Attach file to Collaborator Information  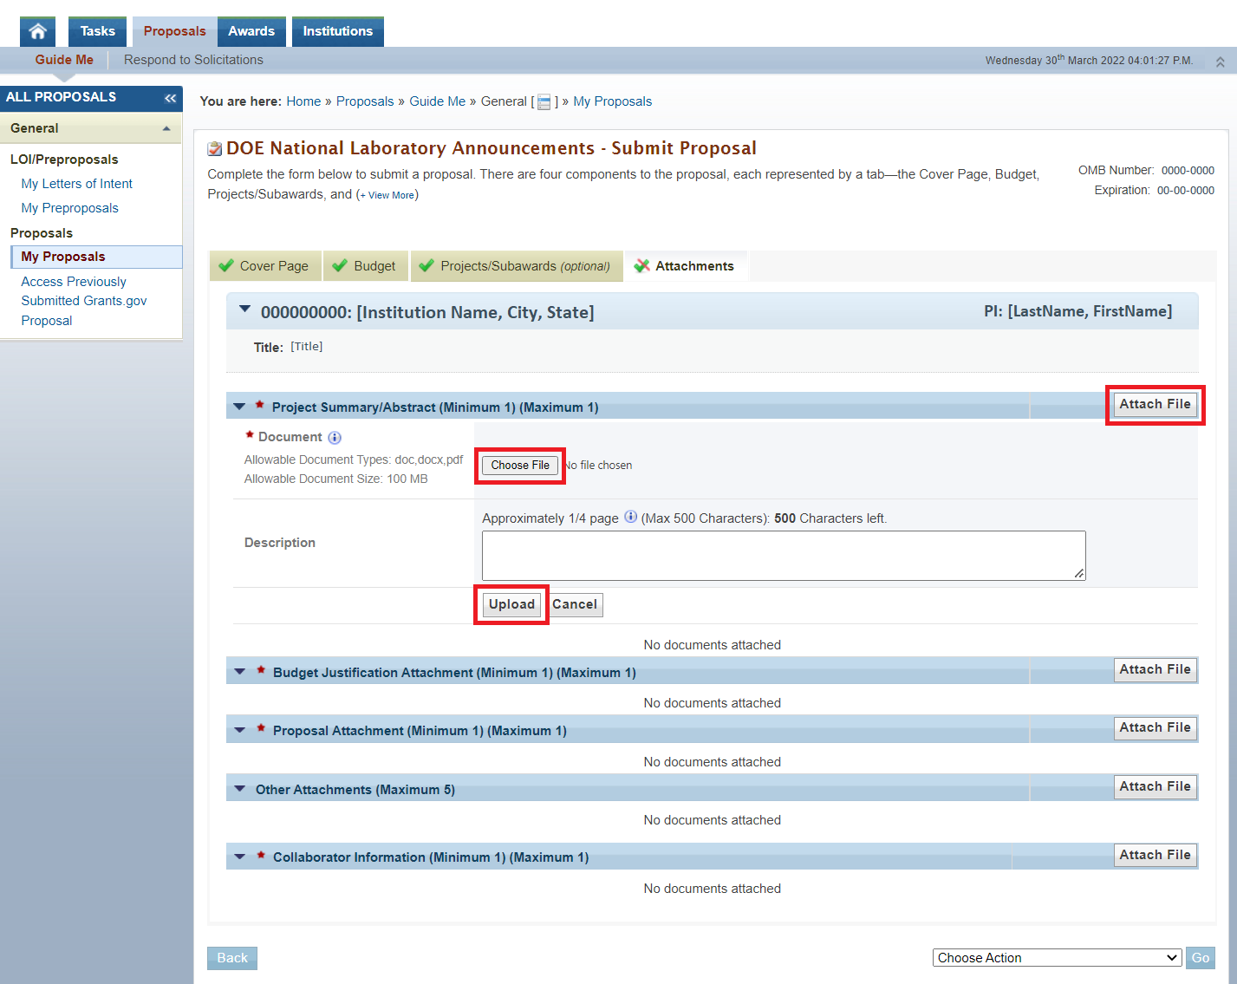click(1155, 855)
